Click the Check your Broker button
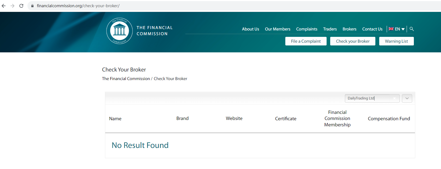Image resolution: width=441 pixels, height=169 pixels. 353,41
